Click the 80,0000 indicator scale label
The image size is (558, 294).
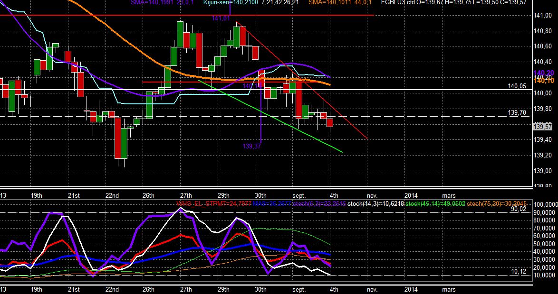tap(545, 220)
